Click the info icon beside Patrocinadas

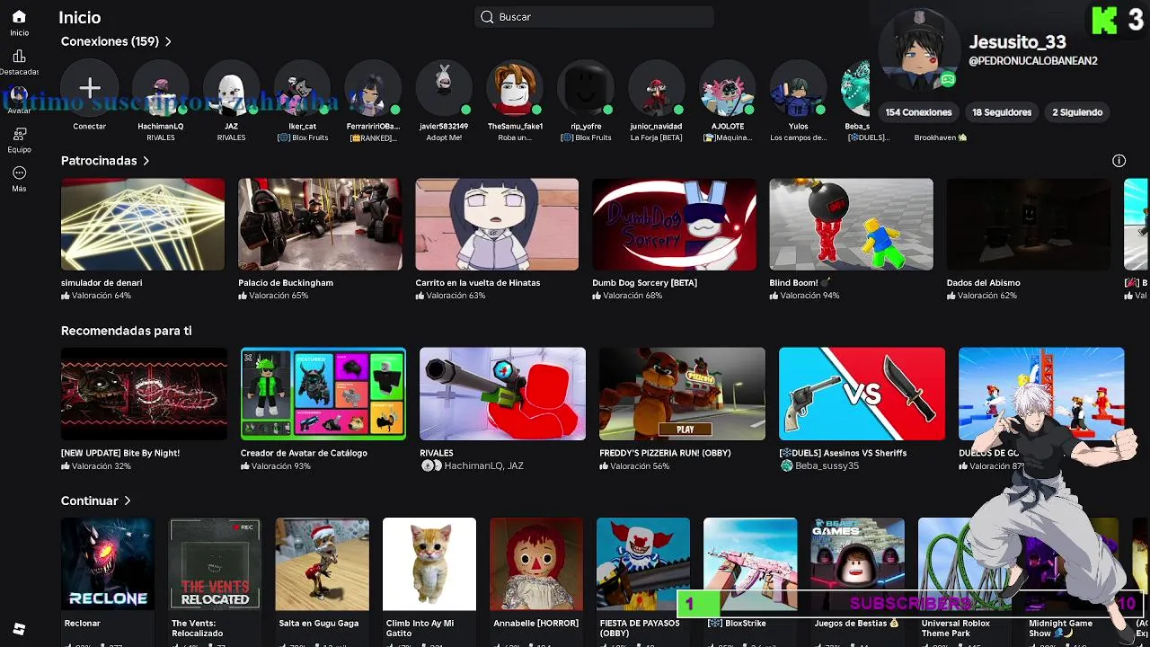pos(1119,161)
